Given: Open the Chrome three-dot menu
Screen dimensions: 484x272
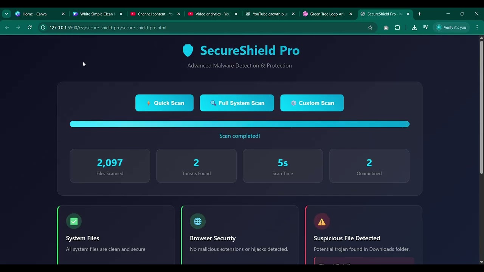Looking at the screenshot, I should coord(477,28).
